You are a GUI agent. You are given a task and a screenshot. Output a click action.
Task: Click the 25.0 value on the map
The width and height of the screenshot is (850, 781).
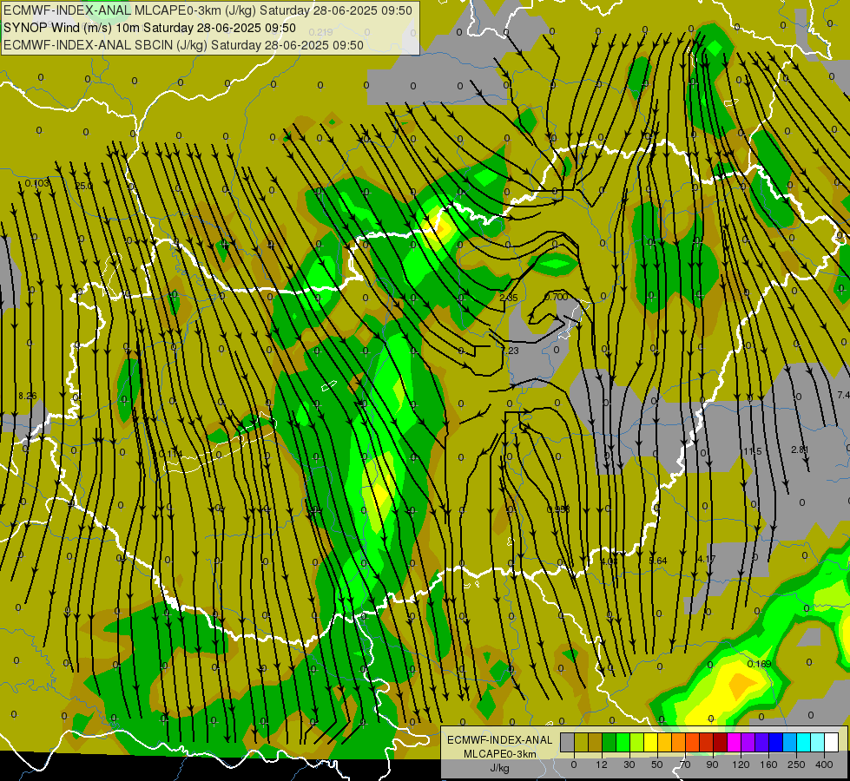point(83,186)
